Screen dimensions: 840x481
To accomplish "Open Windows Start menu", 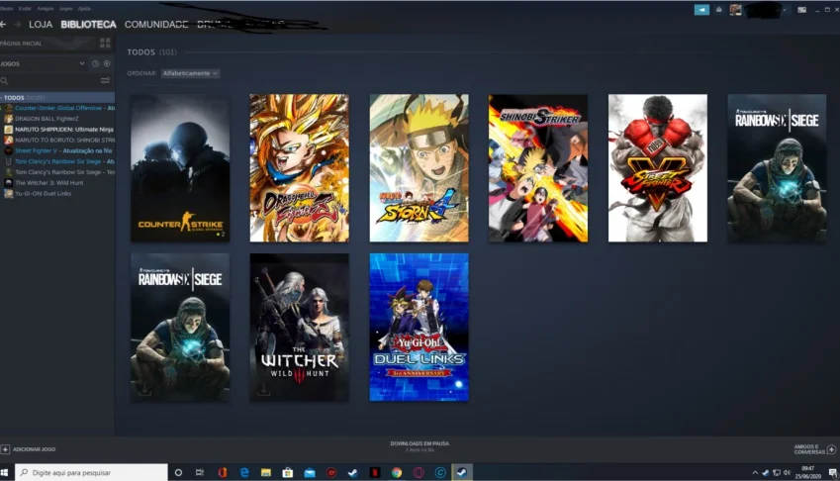I will [x=4, y=472].
